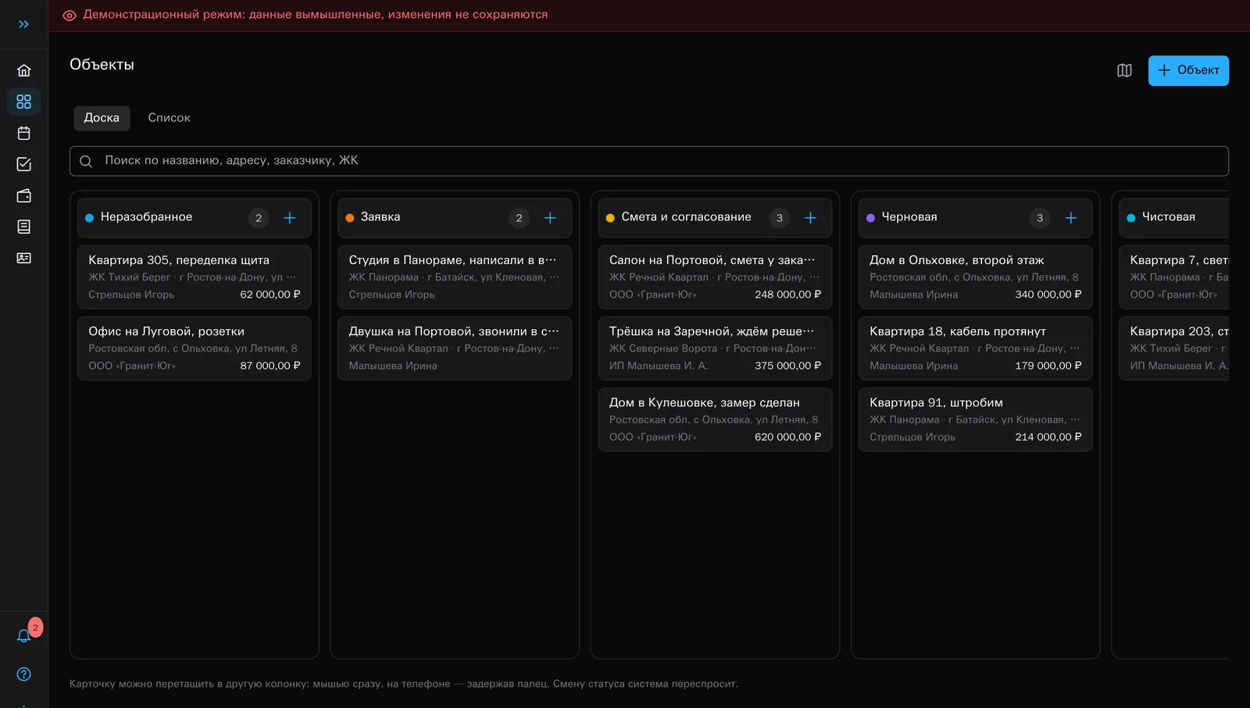This screenshot has height=708, width=1250.
Task: Open the map view icon
Action: 1124,70
